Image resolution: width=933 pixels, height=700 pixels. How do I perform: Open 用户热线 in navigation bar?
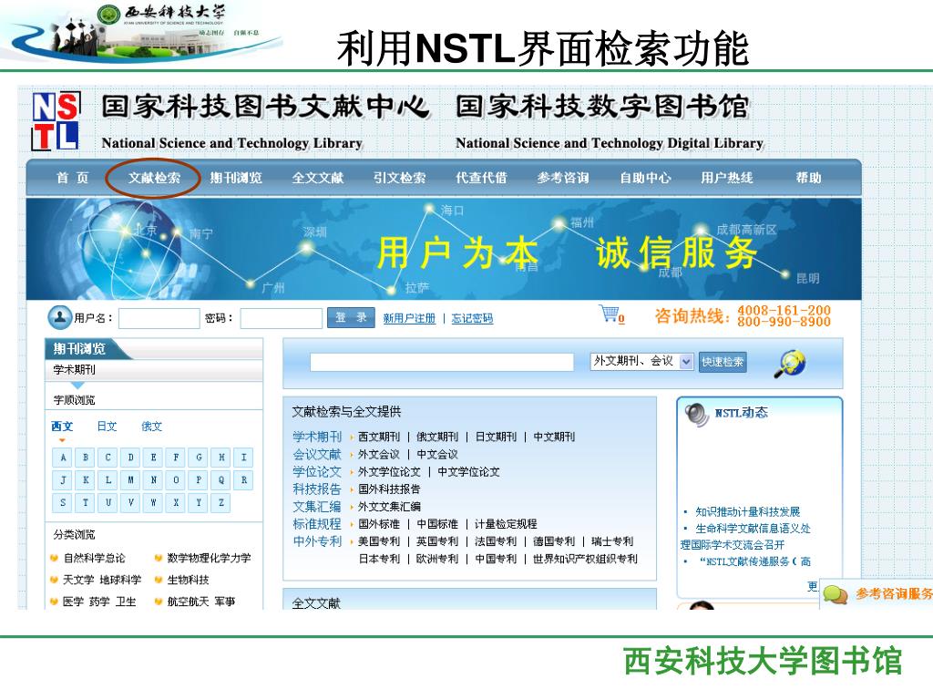tap(726, 178)
